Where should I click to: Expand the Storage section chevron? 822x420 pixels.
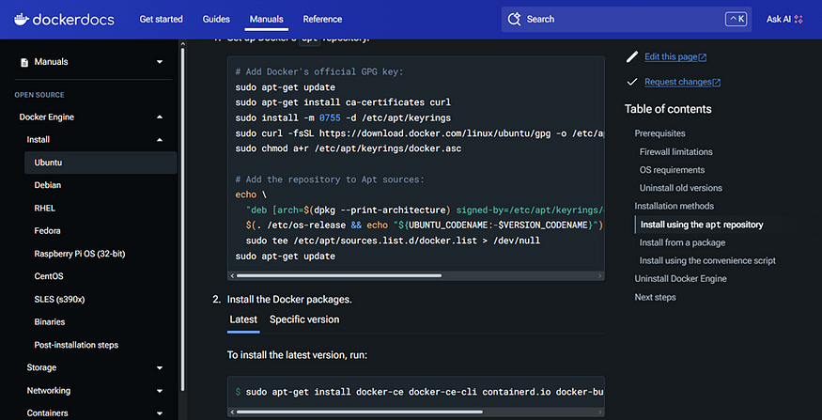(x=160, y=368)
